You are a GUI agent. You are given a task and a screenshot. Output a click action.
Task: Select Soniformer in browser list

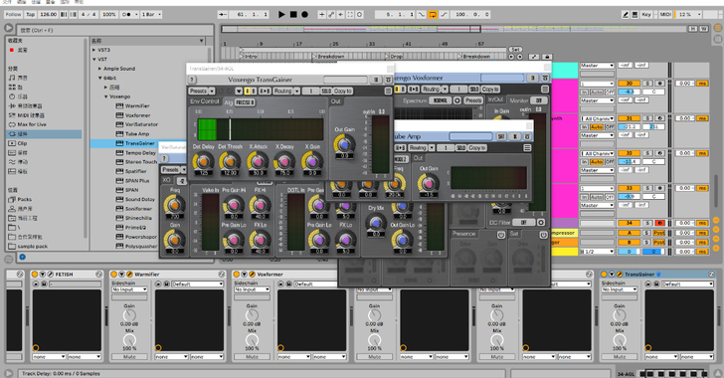(138, 209)
